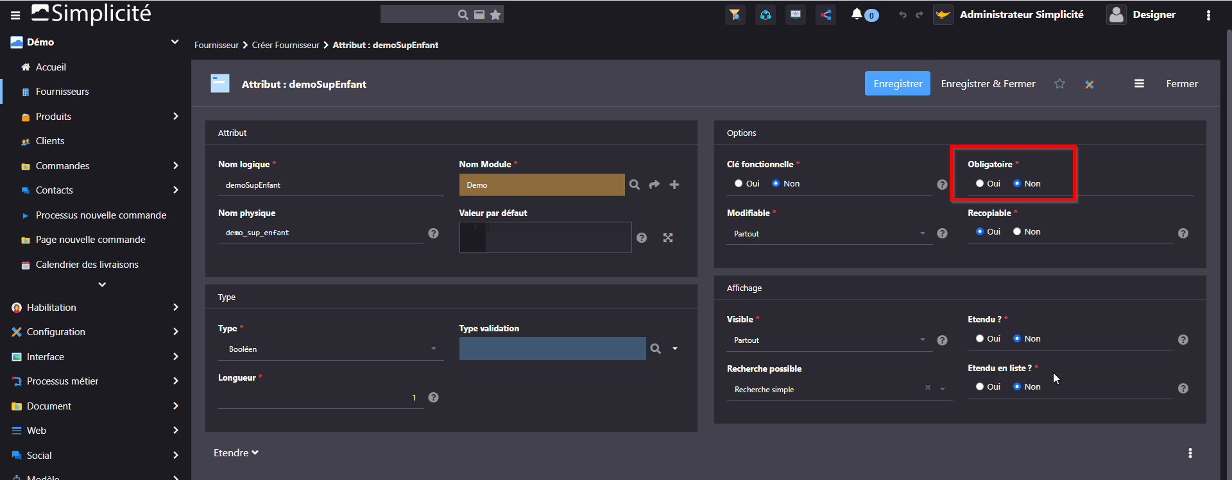
Task: Open the Type dropdown showing Booléen
Action: pyautogui.click(x=331, y=349)
